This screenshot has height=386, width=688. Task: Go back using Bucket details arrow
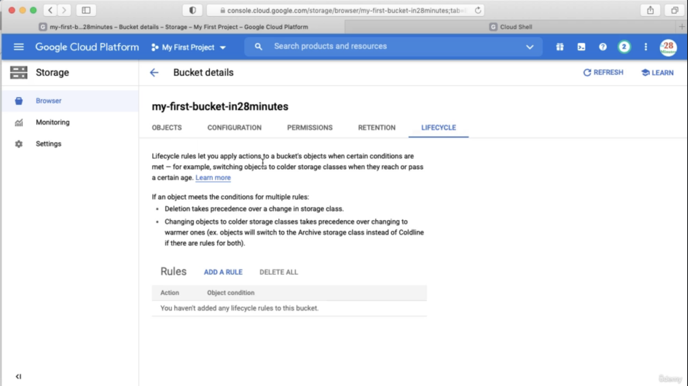tap(154, 72)
